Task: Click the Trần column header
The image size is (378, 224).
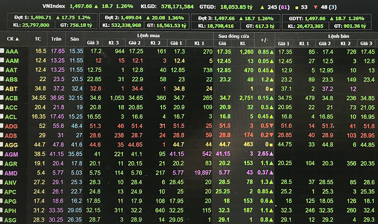Action: 56,39
